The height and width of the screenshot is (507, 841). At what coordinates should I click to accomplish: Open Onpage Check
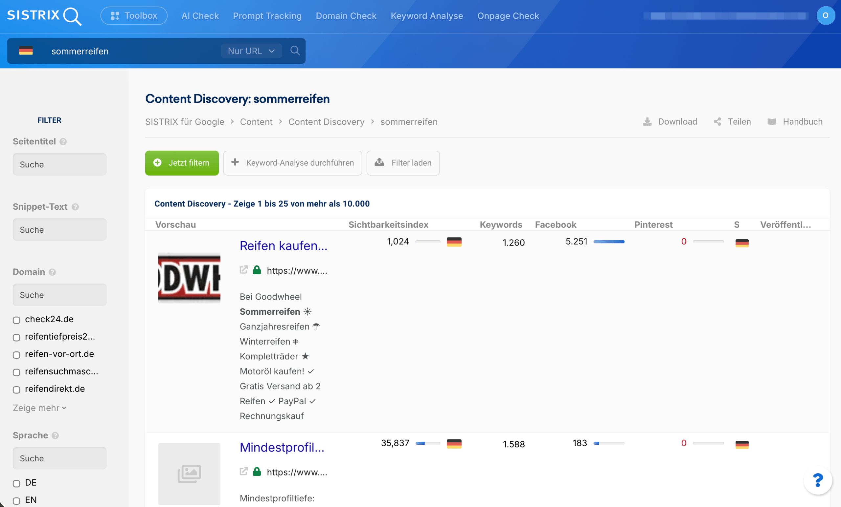coord(508,16)
